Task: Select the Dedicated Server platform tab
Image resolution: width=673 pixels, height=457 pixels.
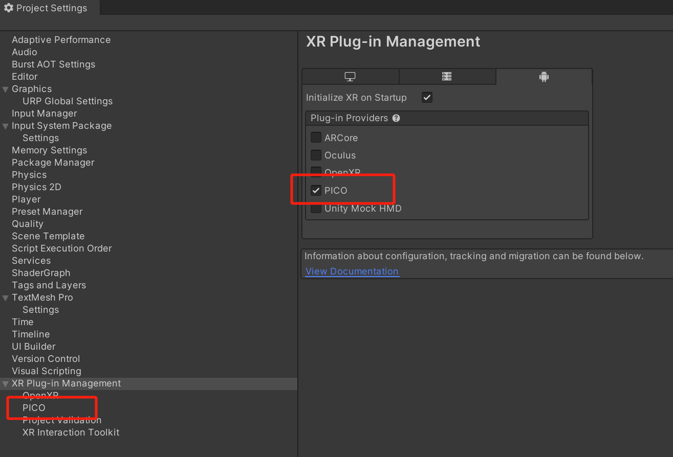Action: pos(447,77)
